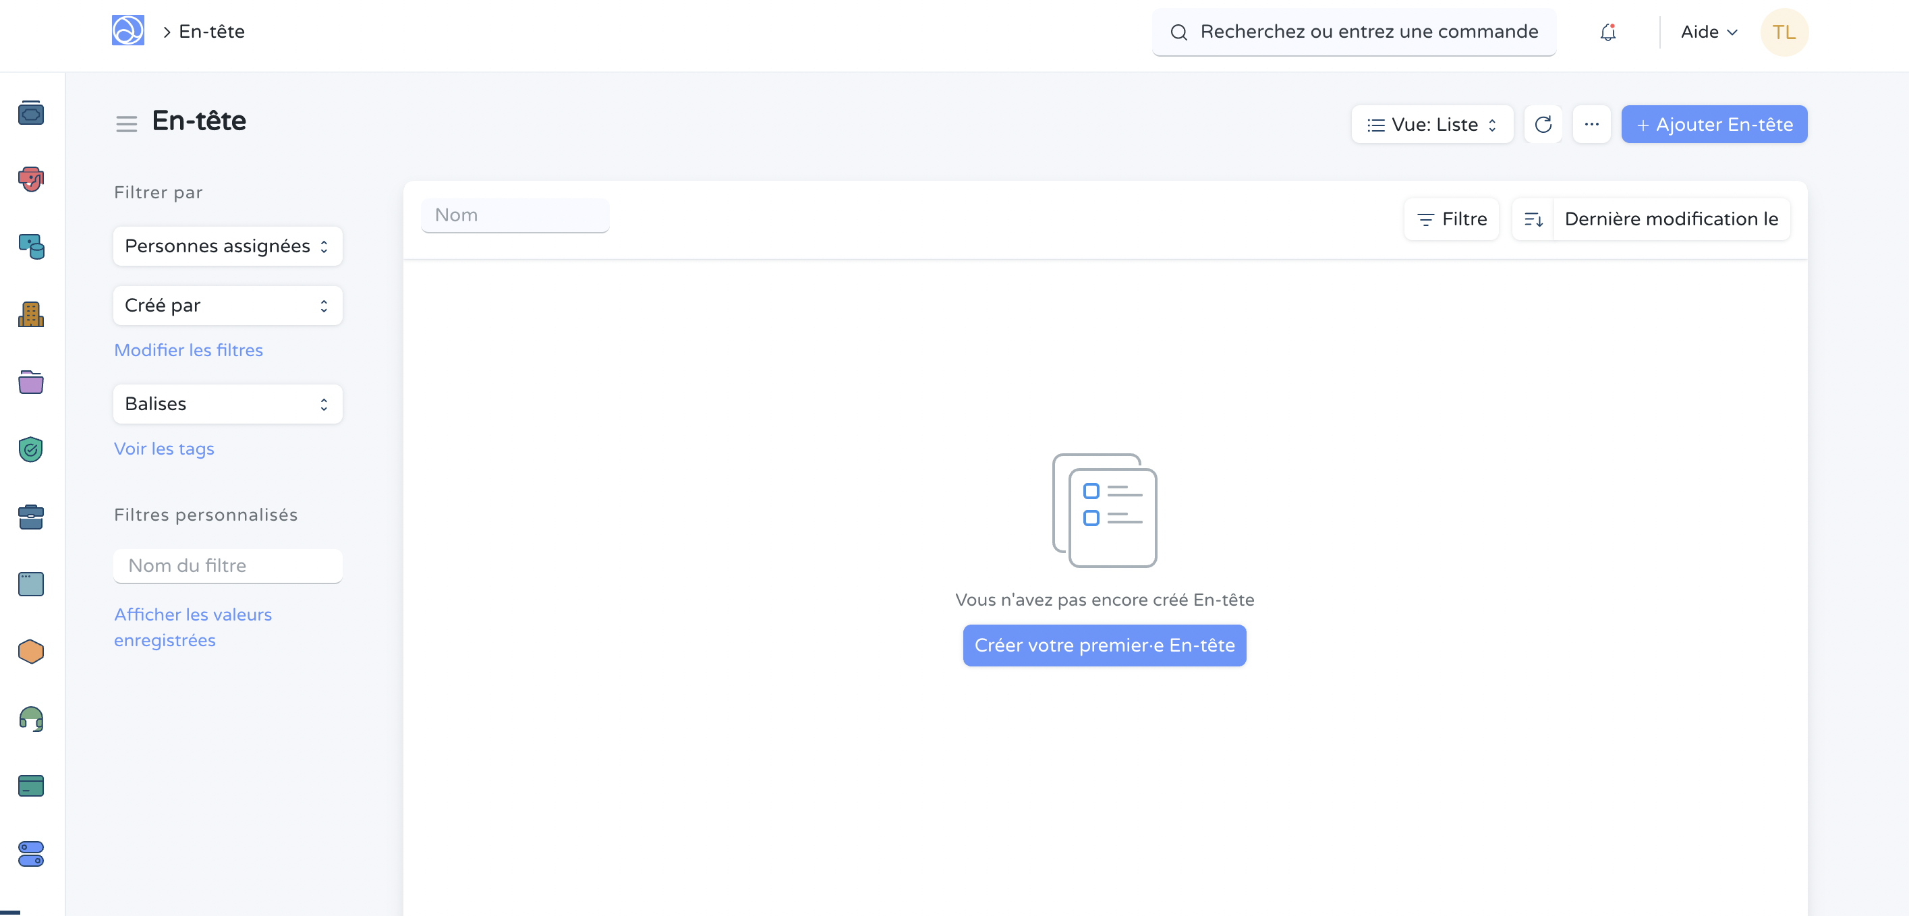The width and height of the screenshot is (1909, 916).
Task: Click the En-tête page title
Action: pyautogui.click(x=198, y=121)
